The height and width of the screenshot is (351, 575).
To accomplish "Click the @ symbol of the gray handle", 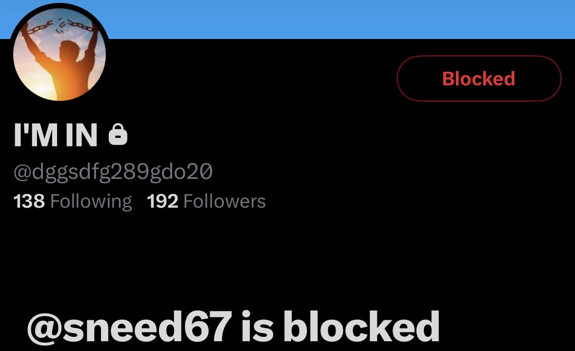I will [22, 172].
